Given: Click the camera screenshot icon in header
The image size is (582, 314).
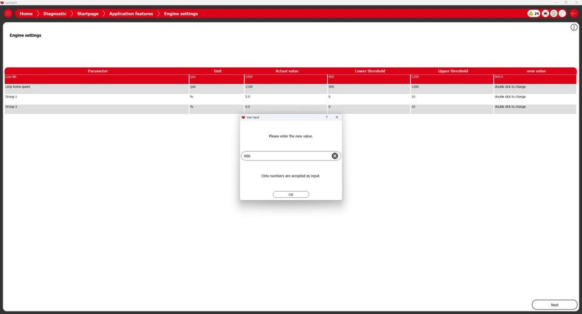Looking at the screenshot, I should [545, 13].
